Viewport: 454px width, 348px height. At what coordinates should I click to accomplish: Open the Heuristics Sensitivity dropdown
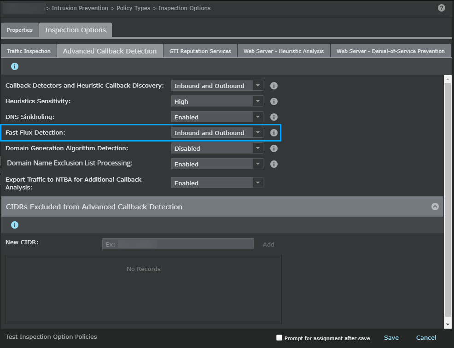point(217,101)
